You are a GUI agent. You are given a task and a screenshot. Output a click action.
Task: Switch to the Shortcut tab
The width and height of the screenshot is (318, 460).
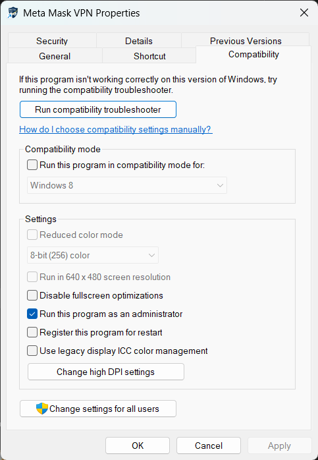click(x=149, y=56)
